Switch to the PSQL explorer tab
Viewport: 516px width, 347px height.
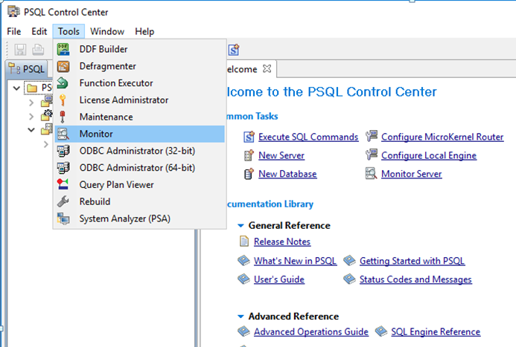[x=28, y=69]
